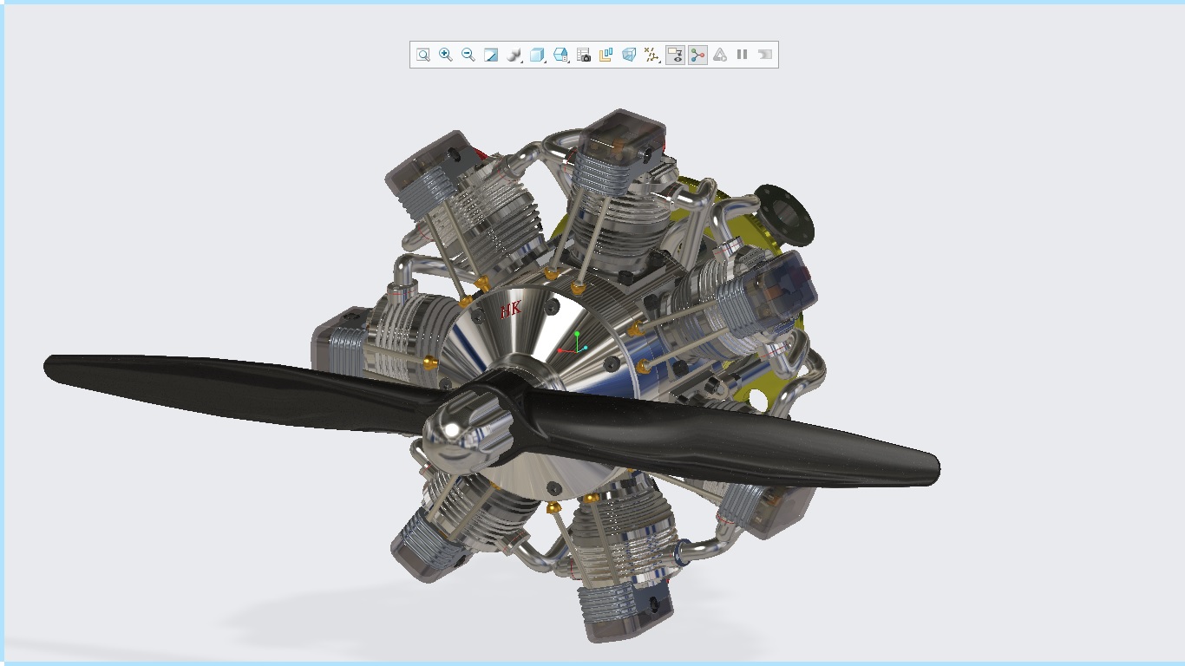Refit the model to the screen

[x=423, y=55]
